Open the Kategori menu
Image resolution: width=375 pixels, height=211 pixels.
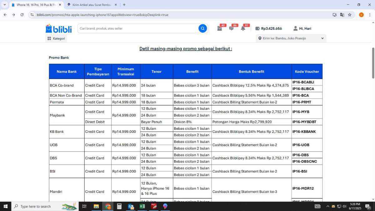(x=56, y=38)
